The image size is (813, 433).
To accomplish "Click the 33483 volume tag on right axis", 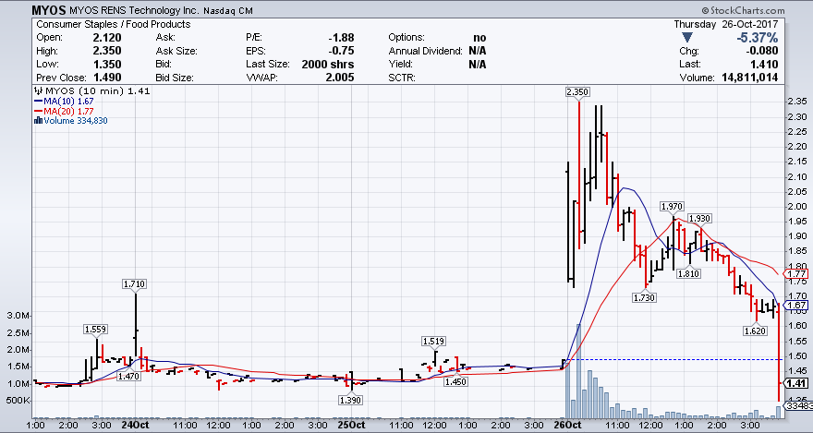I will [x=797, y=405].
